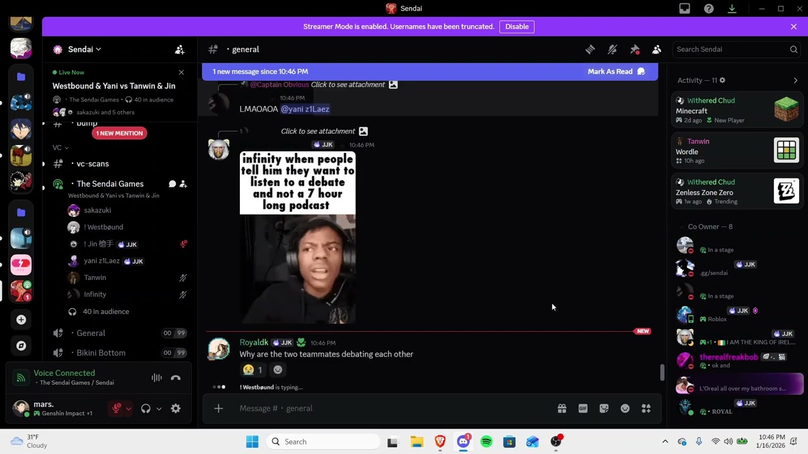Open the Minecraft activity card
Screen dimensions: 808x454
coord(737,110)
